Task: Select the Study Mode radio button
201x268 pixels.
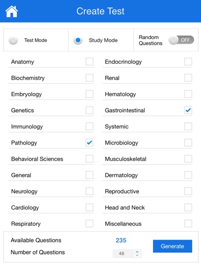Action: (78, 40)
